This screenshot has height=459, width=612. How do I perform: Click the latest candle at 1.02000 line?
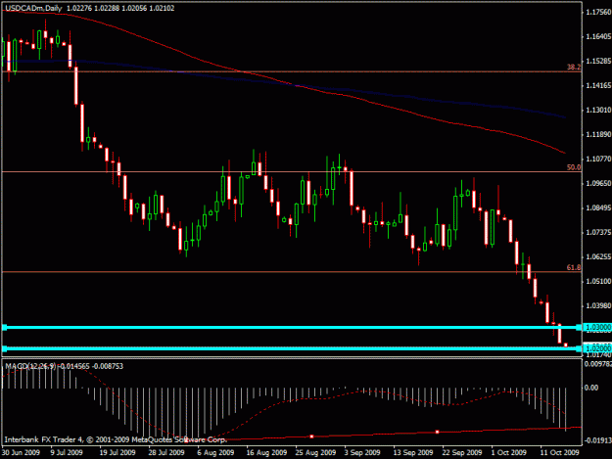(566, 344)
